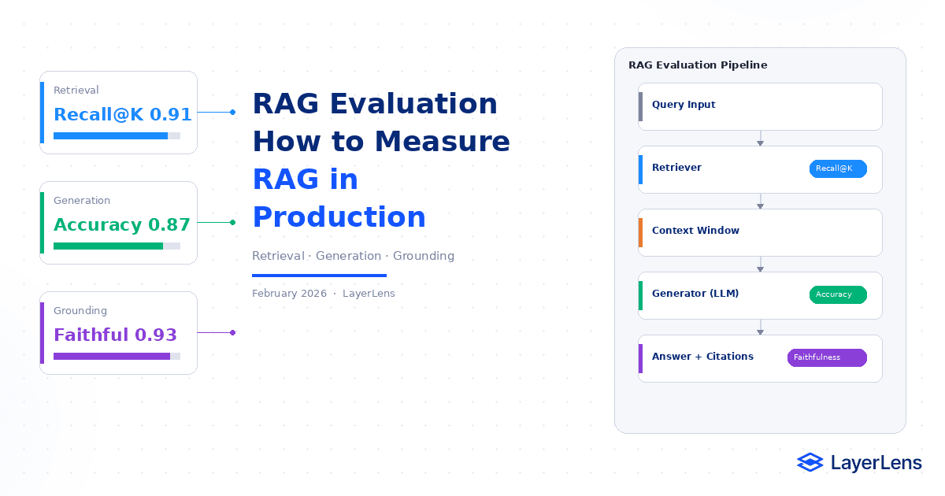Click the LayerLens brand name text
The image size is (945, 496).
876,463
